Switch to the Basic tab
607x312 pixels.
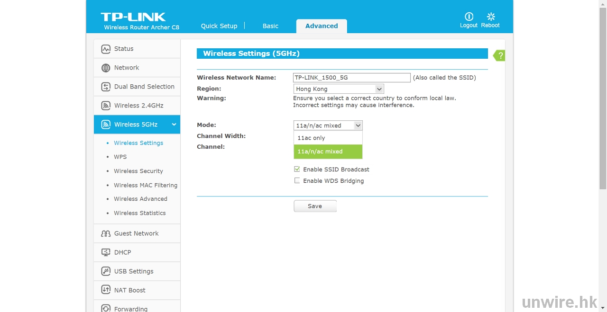click(x=270, y=26)
